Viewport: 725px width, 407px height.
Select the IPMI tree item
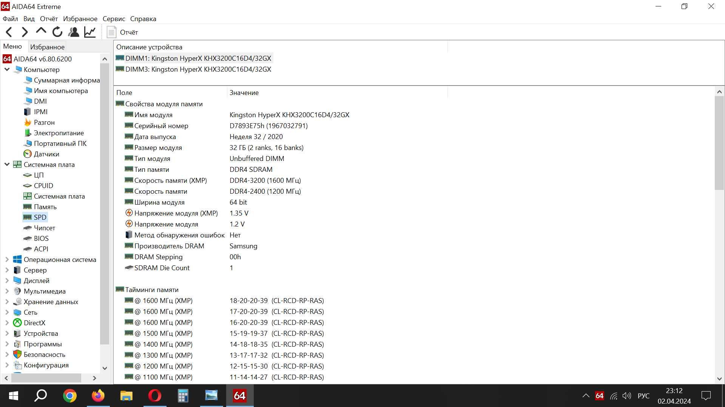click(35, 112)
